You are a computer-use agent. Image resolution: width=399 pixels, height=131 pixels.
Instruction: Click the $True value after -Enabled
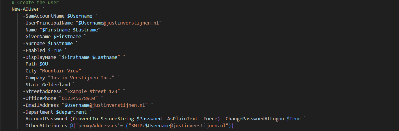tap(55, 50)
